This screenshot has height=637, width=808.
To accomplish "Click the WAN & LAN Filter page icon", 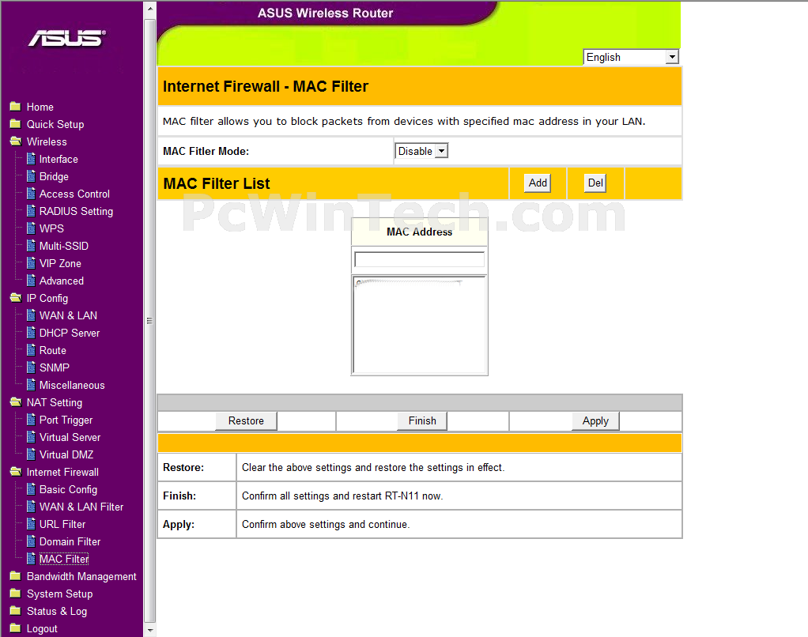I will (x=31, y=507).
